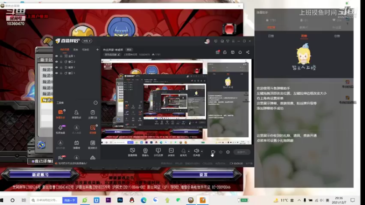Switch to 日榜 tab in danmaku panel
Screen dimensions: 365x205
coord(271,36)
